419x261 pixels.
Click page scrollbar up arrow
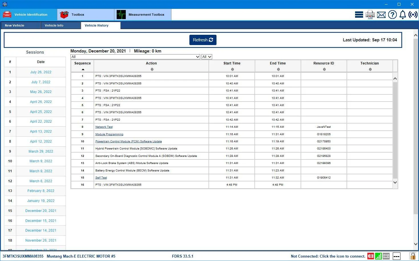416,35
